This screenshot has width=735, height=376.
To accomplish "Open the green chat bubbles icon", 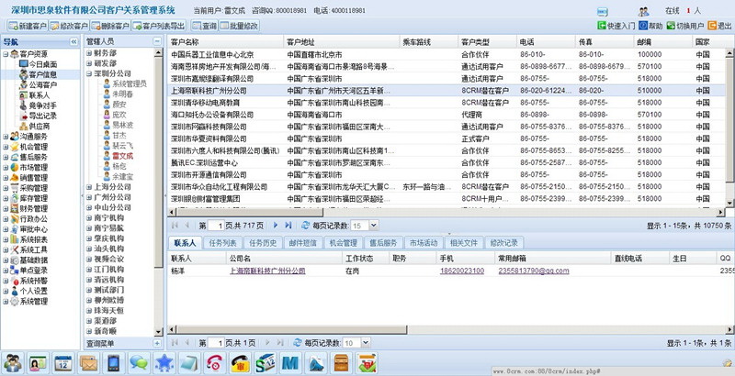I will [x=139, y=362].
